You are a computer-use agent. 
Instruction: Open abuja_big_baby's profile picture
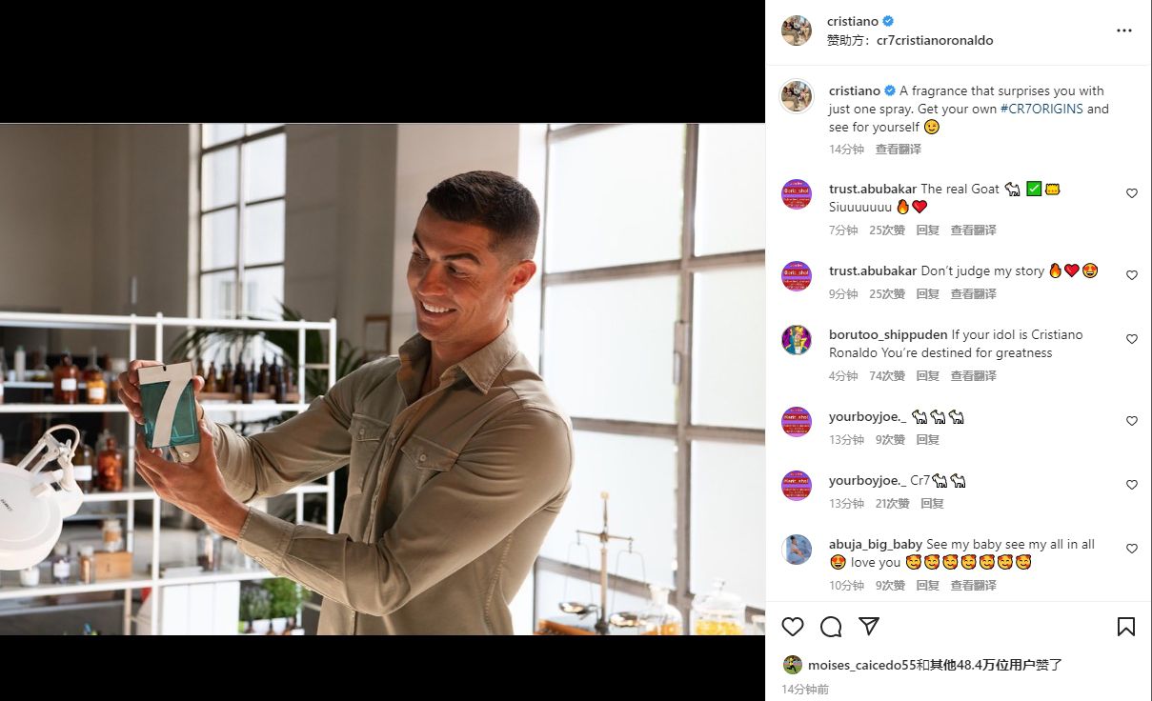[796, 550]
